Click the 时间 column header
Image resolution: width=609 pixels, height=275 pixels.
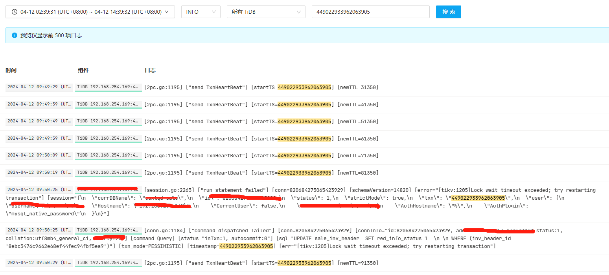[11, 70]
